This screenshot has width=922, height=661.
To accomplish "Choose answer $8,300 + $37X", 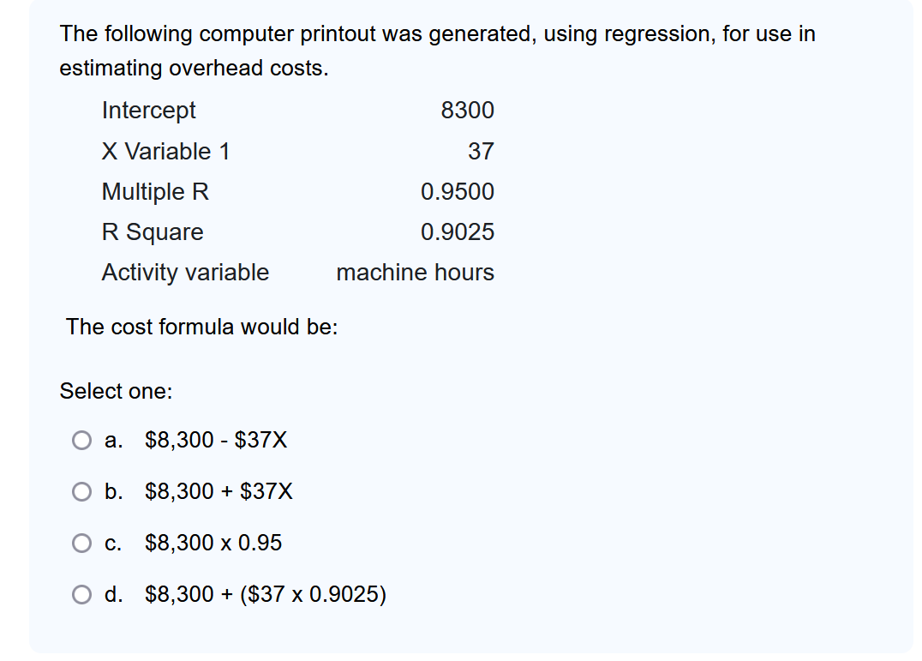I will (x=219, y=491).
